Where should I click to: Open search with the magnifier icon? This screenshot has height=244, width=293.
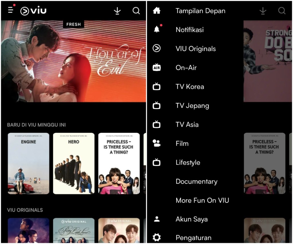[x=136, y=11]
